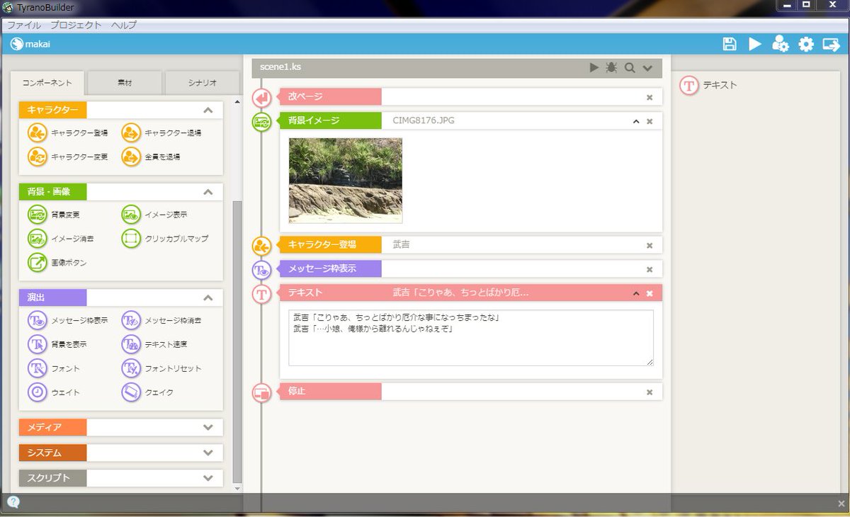The width and height of the screenshot is (850, 517).
Task: Select 停止 timeline block
Action: point(470,392)
